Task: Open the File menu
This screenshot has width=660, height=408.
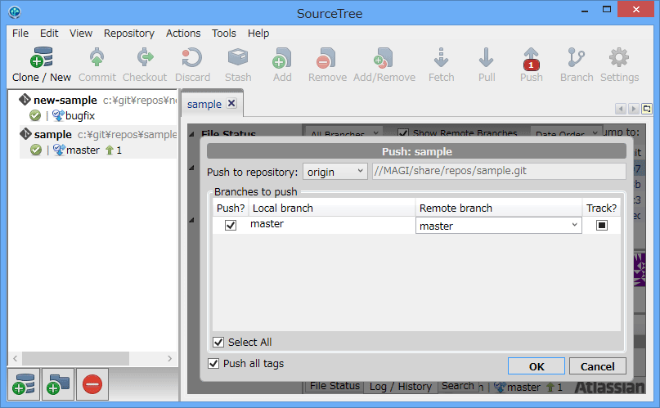Action: click(x=20, y=34)
